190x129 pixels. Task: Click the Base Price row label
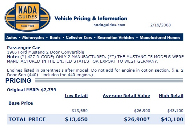click(x=21, y=103)
